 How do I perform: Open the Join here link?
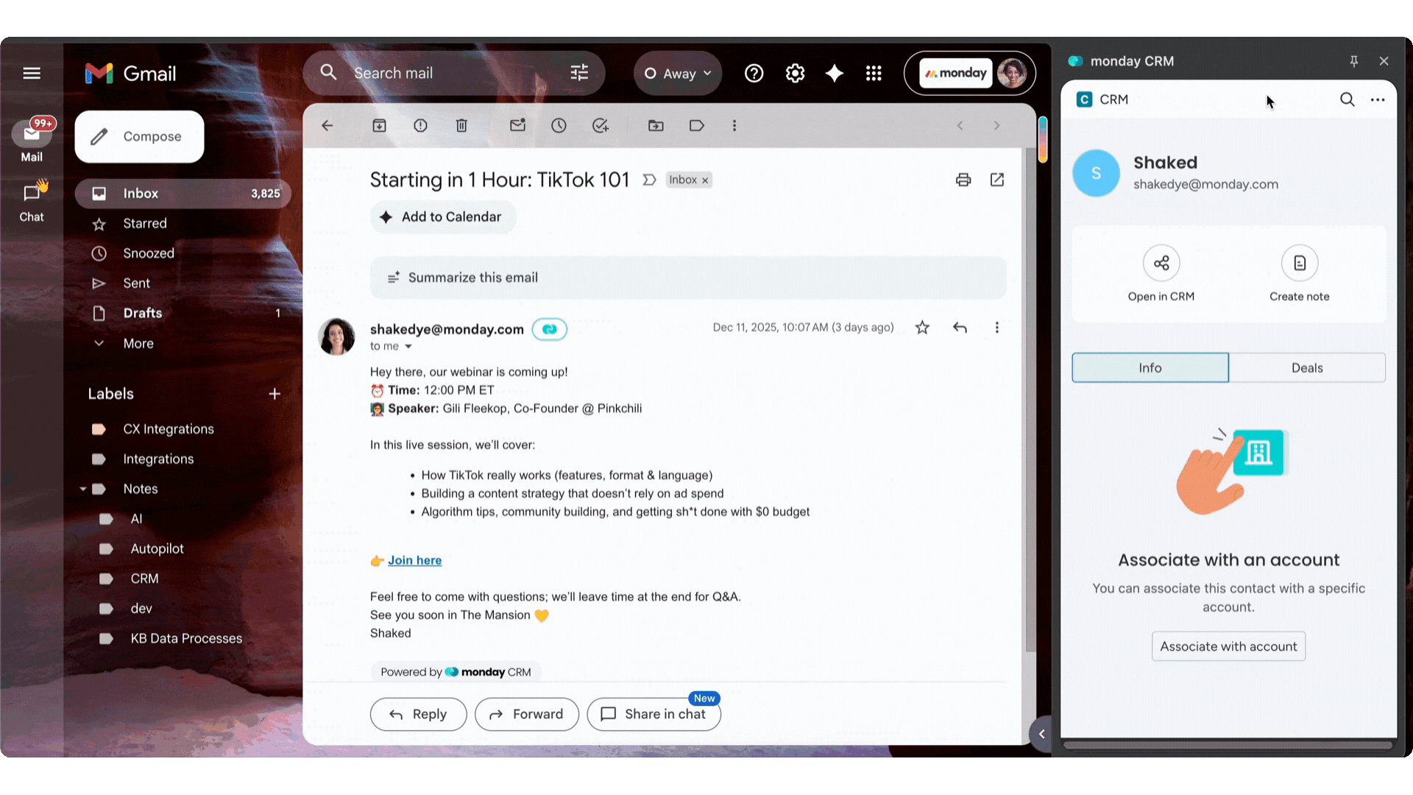pos(414,560)
